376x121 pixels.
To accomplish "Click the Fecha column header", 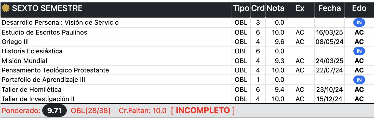I will tap(329, 8).
